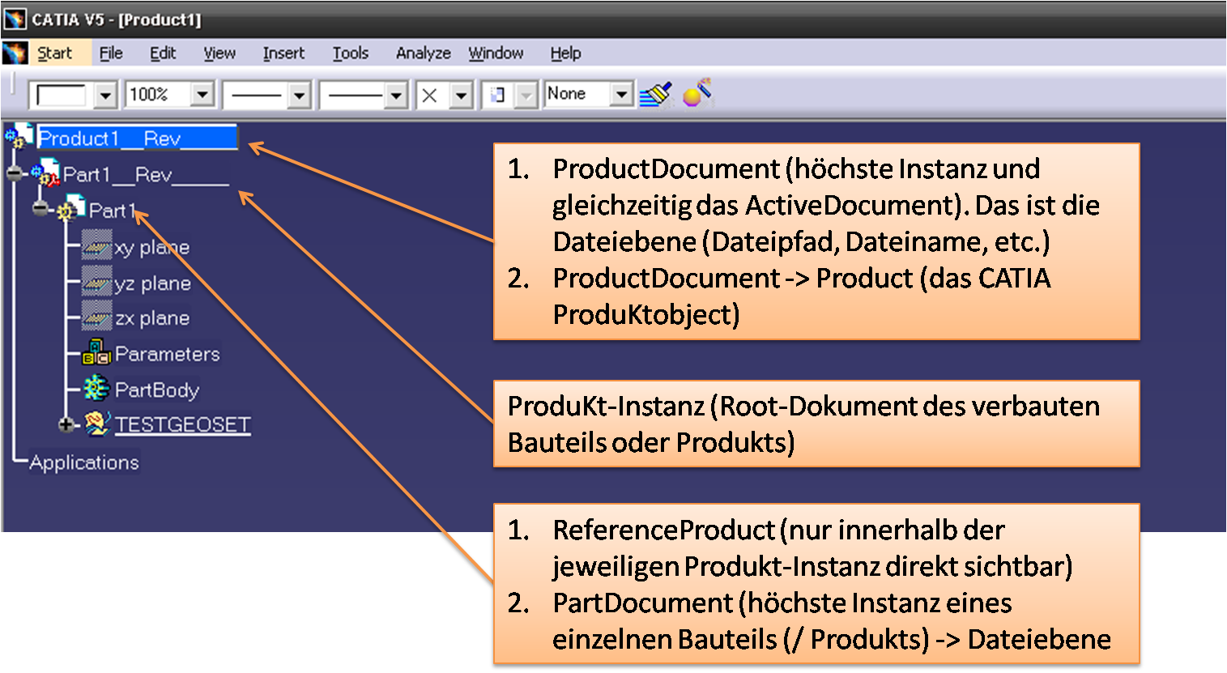Open the Insert menu
1227x673 pixels.
pyautogui.click(x=283, y=53)
